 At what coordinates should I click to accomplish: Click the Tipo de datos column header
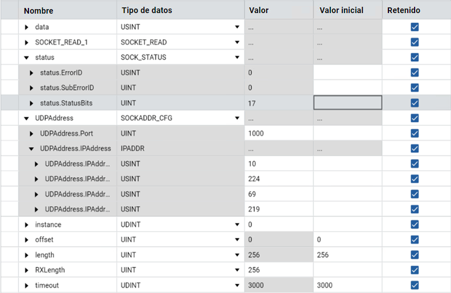click(x=146, y=10)
